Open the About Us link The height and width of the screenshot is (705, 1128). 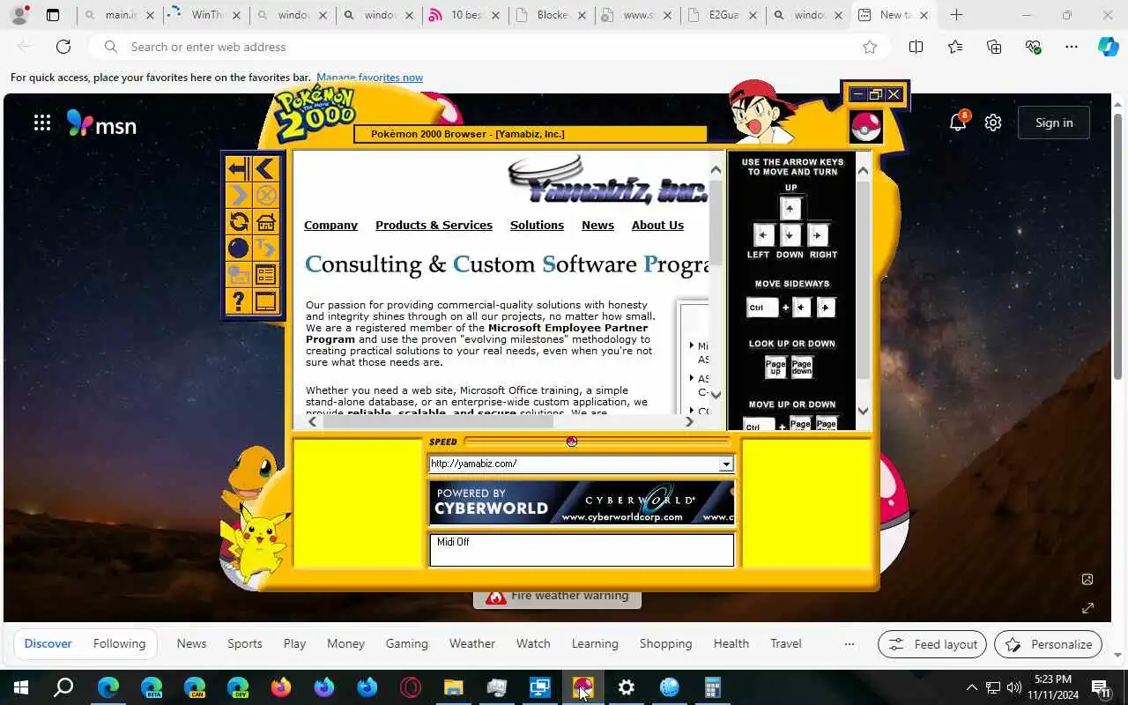coord(657,225)
